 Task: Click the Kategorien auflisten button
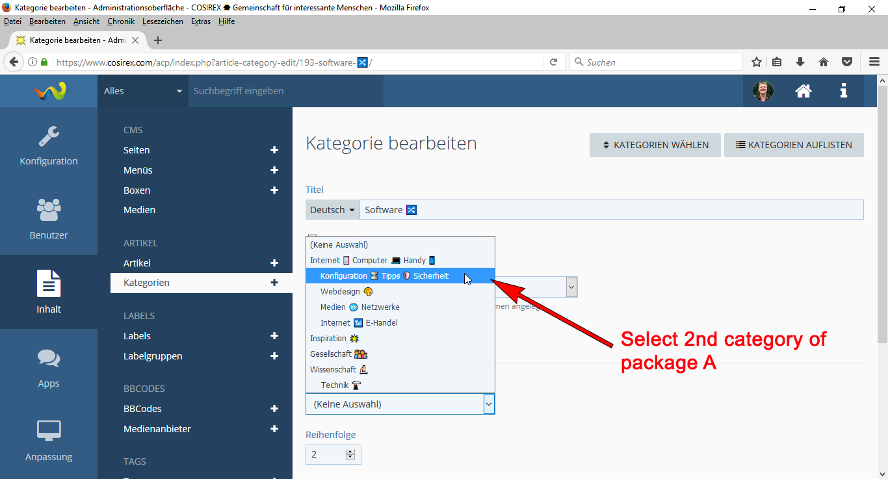tap(794, 145)
